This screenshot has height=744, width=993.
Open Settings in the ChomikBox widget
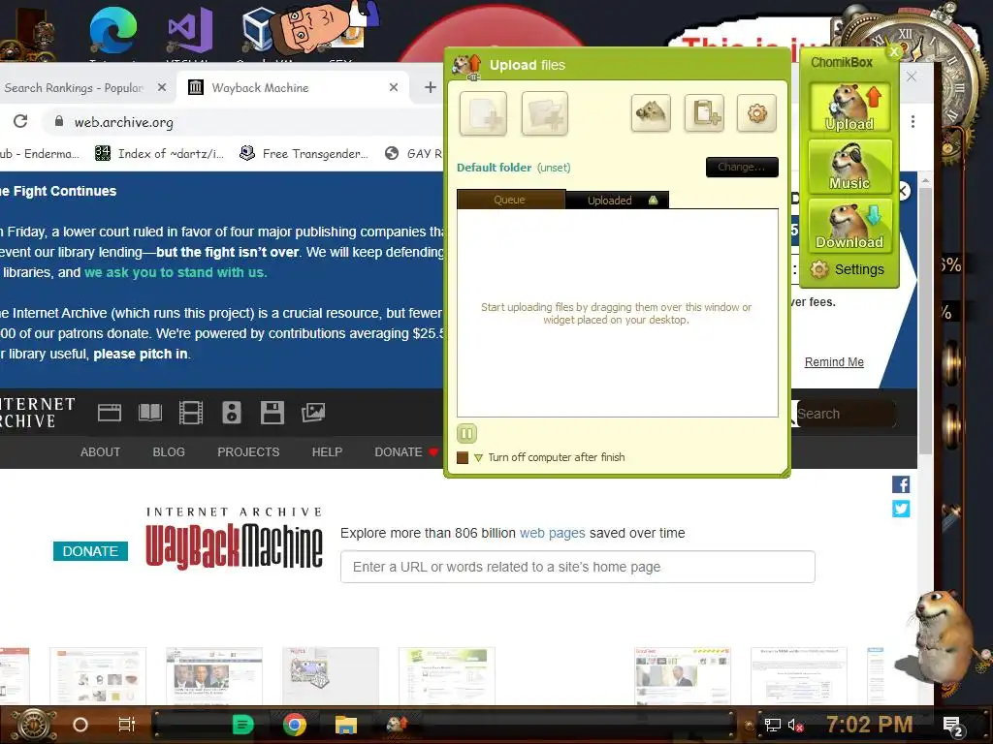[848, 269]
